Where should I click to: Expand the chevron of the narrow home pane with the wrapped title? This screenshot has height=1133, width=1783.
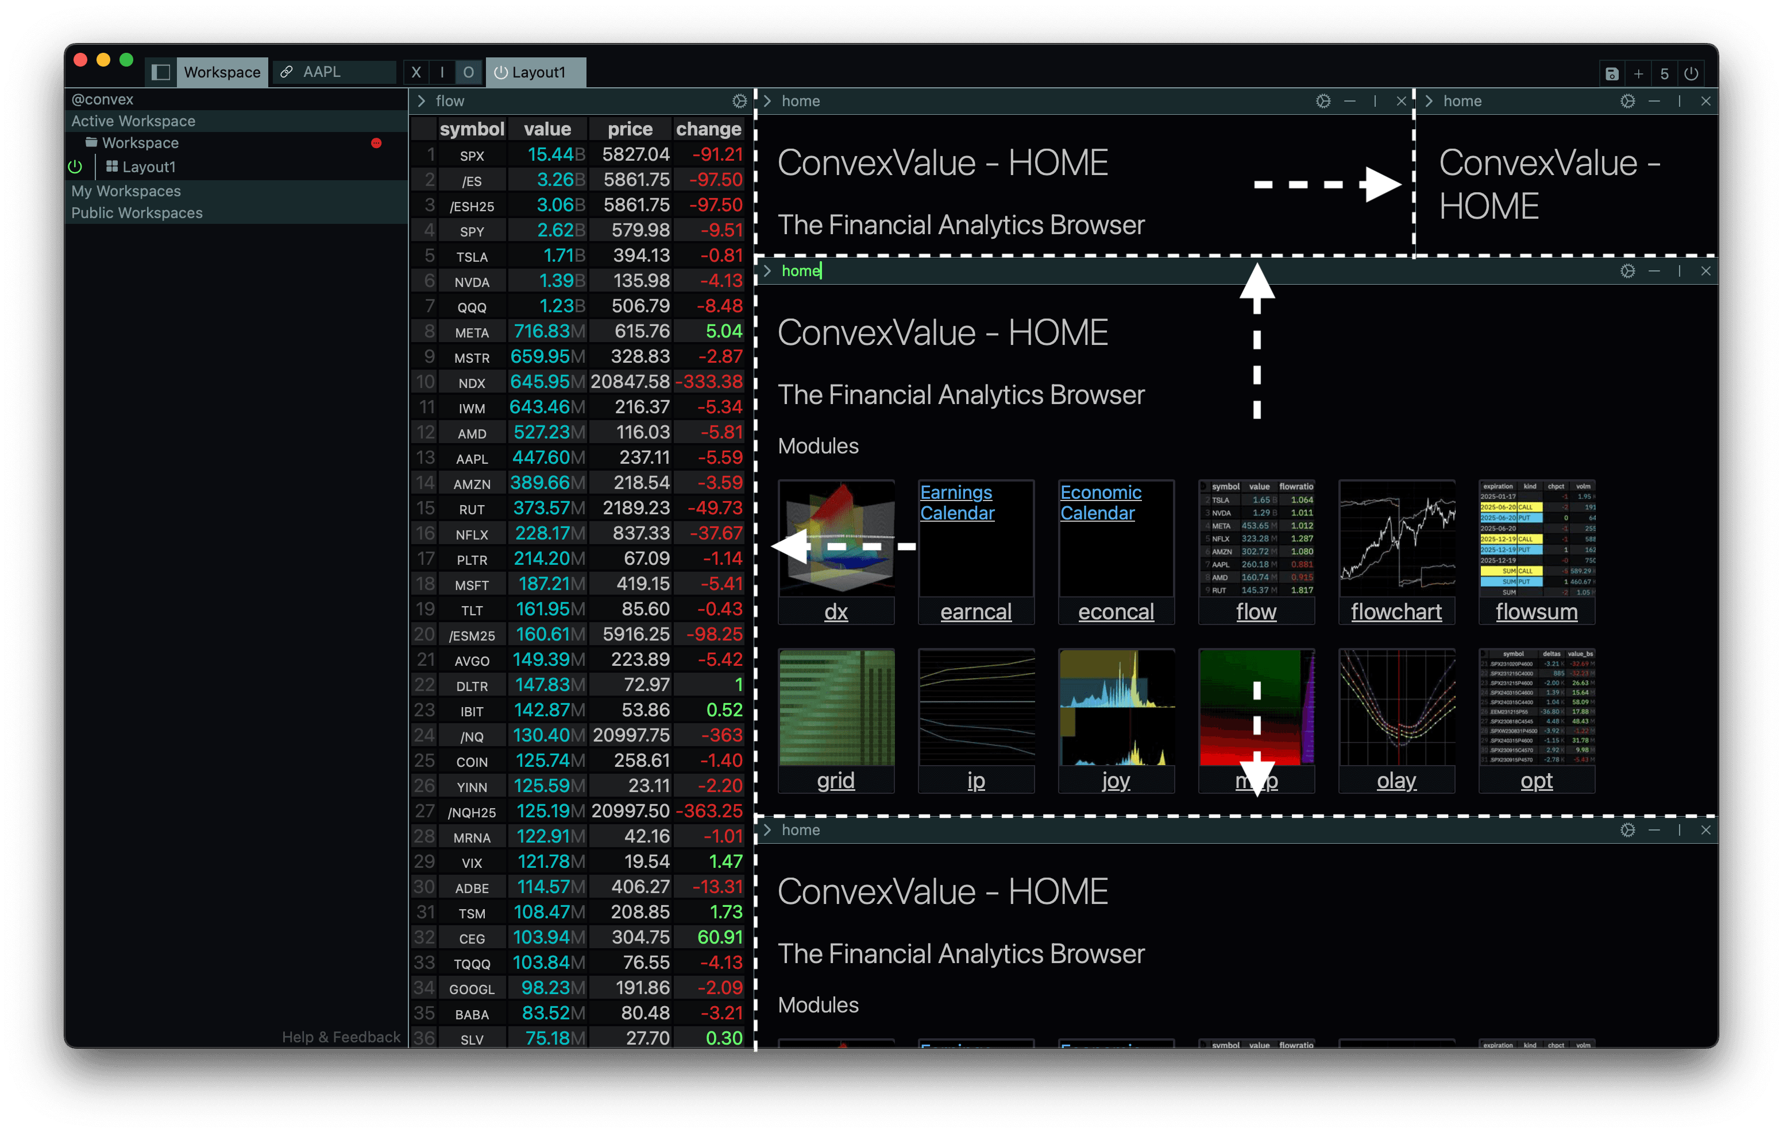1429,100
